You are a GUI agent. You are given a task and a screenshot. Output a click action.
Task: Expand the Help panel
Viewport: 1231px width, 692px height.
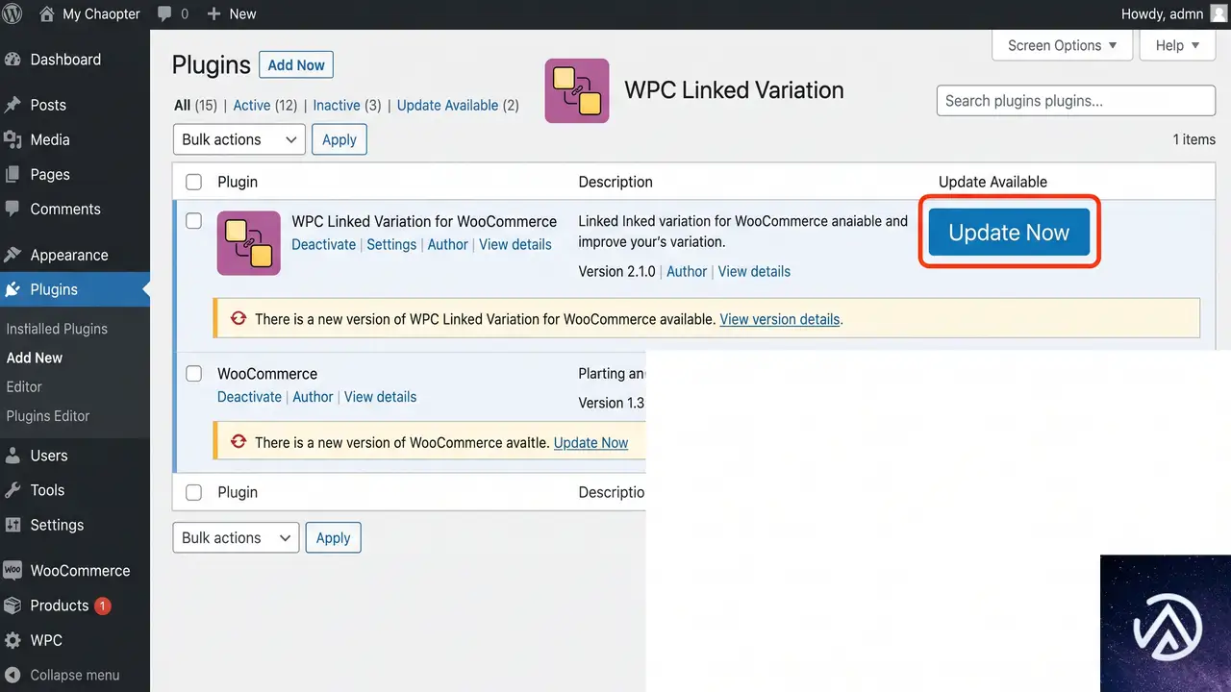click(x=1178, y=45)
